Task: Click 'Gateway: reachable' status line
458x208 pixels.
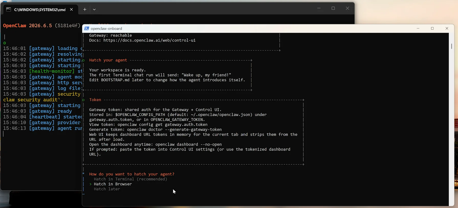Action: pos(111,35)
